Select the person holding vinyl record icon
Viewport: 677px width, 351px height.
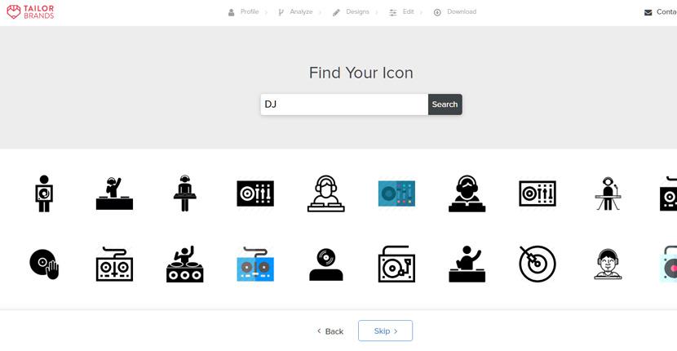43,193
